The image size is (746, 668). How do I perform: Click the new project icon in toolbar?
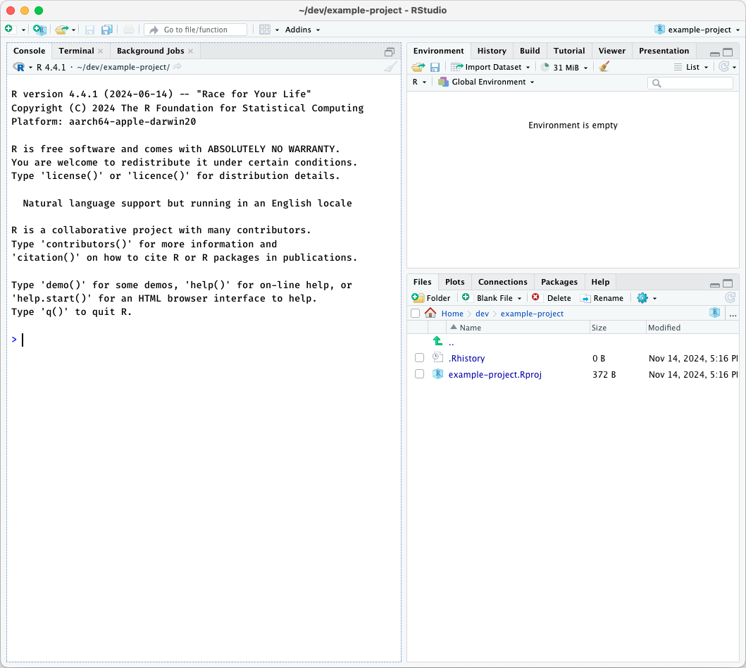(39, 30)
